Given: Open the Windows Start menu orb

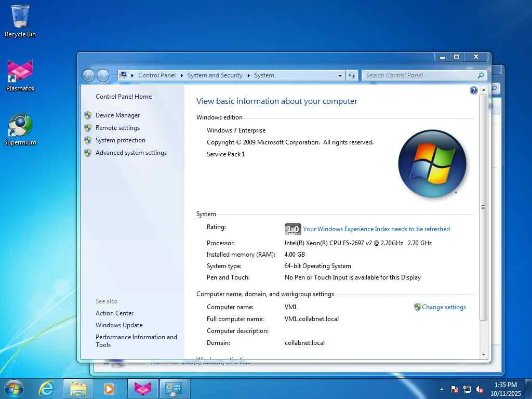Looking at the screenshot, I should coord(14,389).
